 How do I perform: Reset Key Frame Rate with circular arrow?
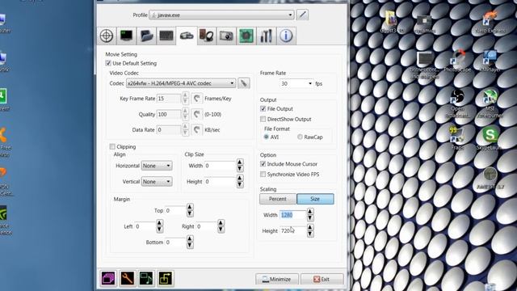click(197, 99)
